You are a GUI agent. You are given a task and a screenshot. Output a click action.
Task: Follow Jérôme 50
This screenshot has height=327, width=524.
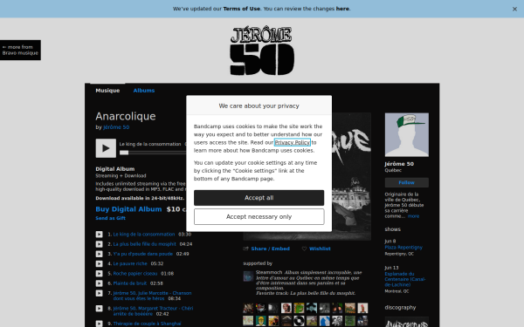407,182
